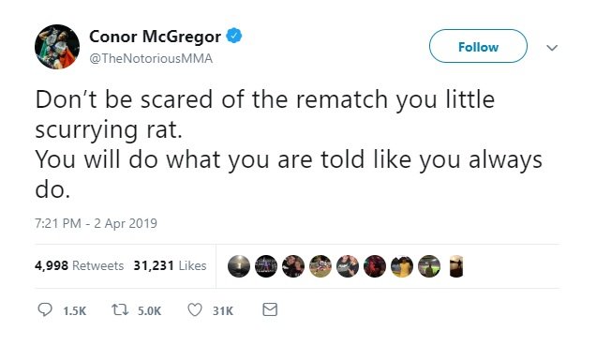Click the fourth liker avatar thumbnail
The image size is (596, 346).
pos(320,266)
